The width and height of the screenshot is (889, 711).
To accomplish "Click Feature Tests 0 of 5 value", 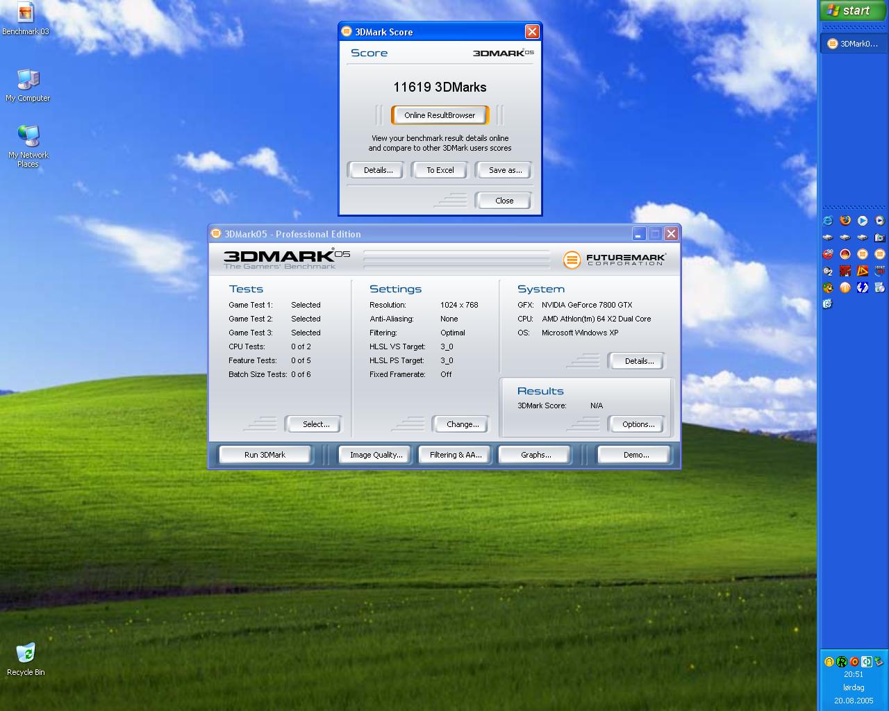I will pyautogui.click(x=301, y=360).
